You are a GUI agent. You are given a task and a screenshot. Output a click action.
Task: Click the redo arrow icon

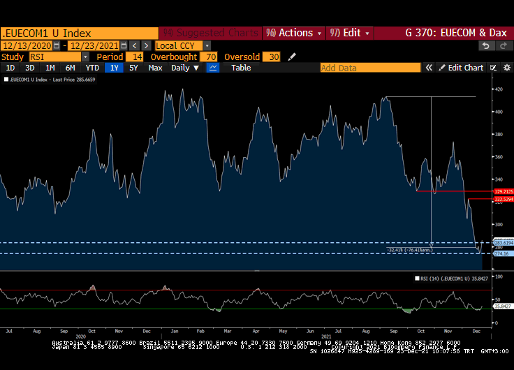(x=504, y=45)
